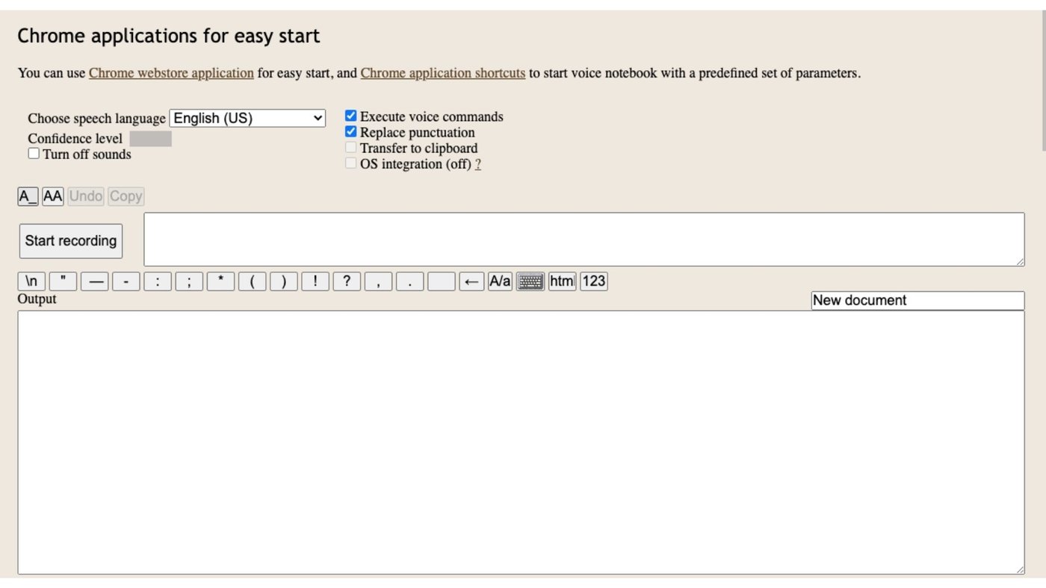
Task: Open the speech language dropdown
Action: click(x=247, y=117)
